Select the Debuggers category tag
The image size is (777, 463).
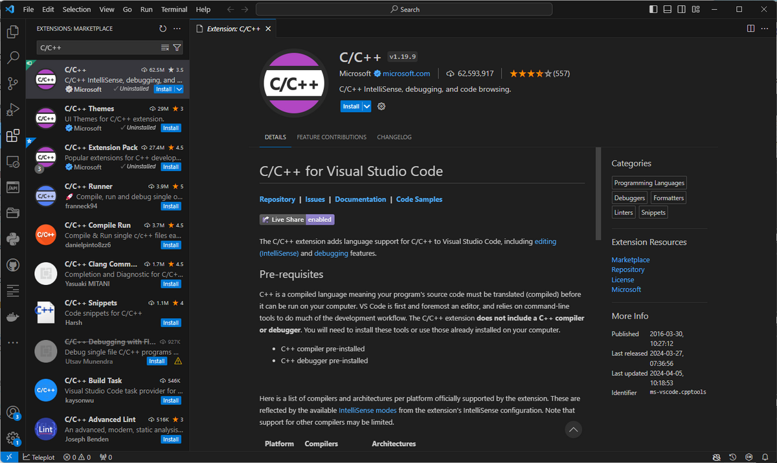pos(629,198)
